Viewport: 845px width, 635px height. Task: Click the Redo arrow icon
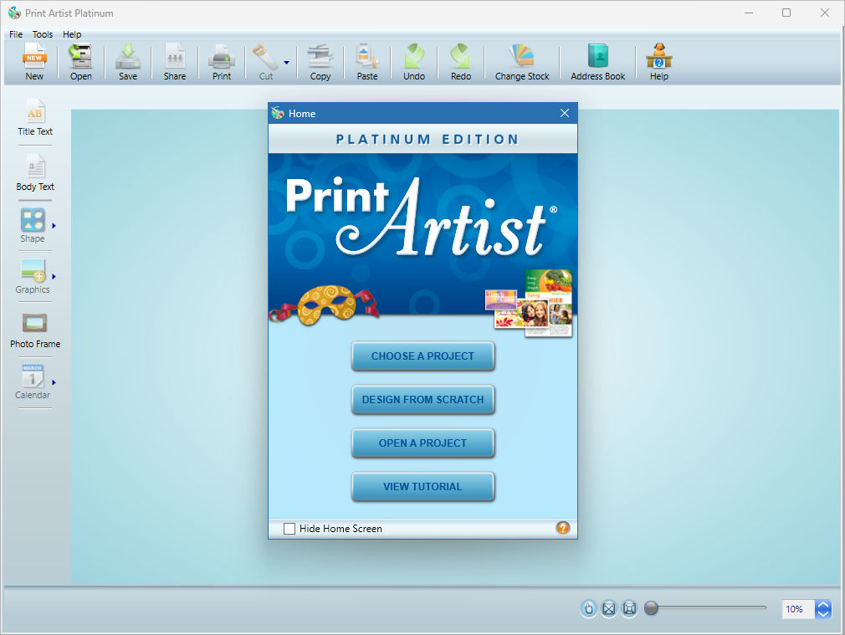click(461, 57)
